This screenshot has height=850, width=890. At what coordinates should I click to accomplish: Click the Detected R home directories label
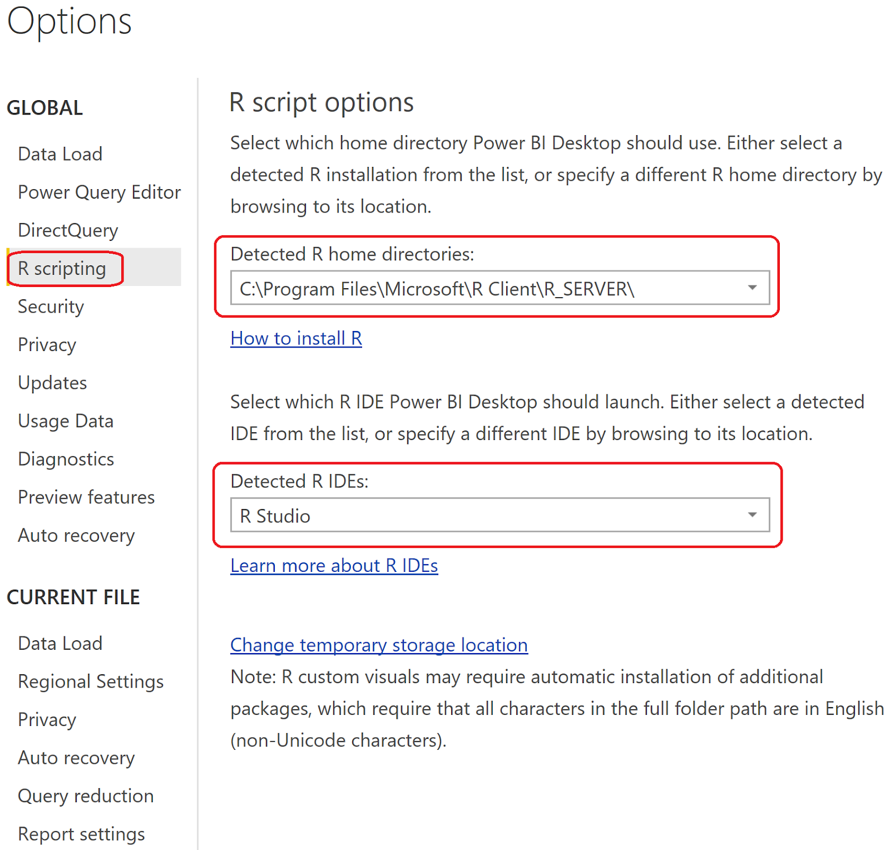click(x=352, y=254)
